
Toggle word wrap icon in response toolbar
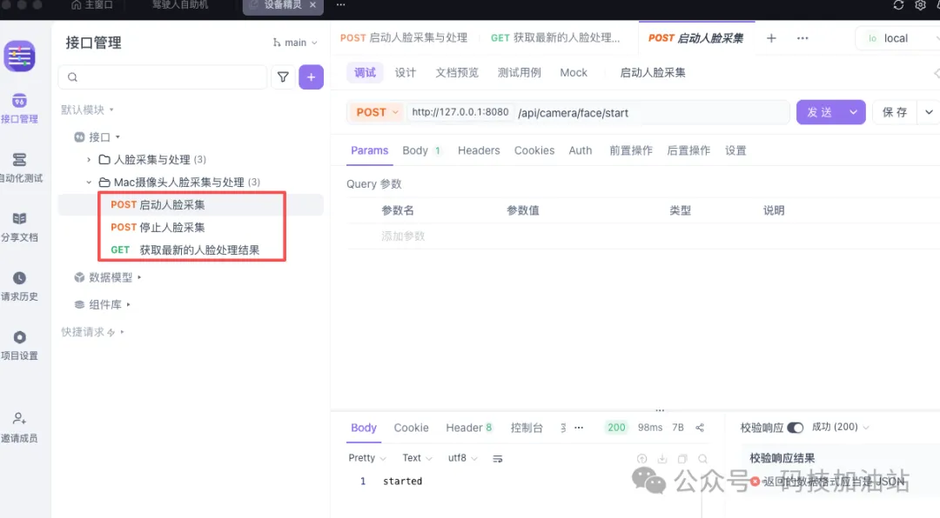pyautogui.click(x=498, y=459)
